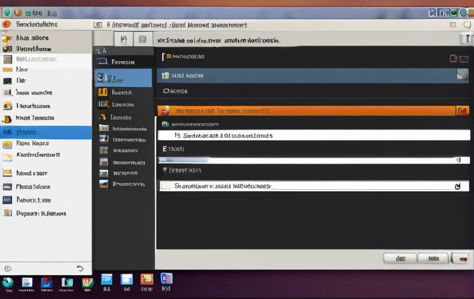Viewport: 474px width, 299px height.
Task: Adjust the blue-filled progress slider in the main panel
Action: (x=314, y=160)
